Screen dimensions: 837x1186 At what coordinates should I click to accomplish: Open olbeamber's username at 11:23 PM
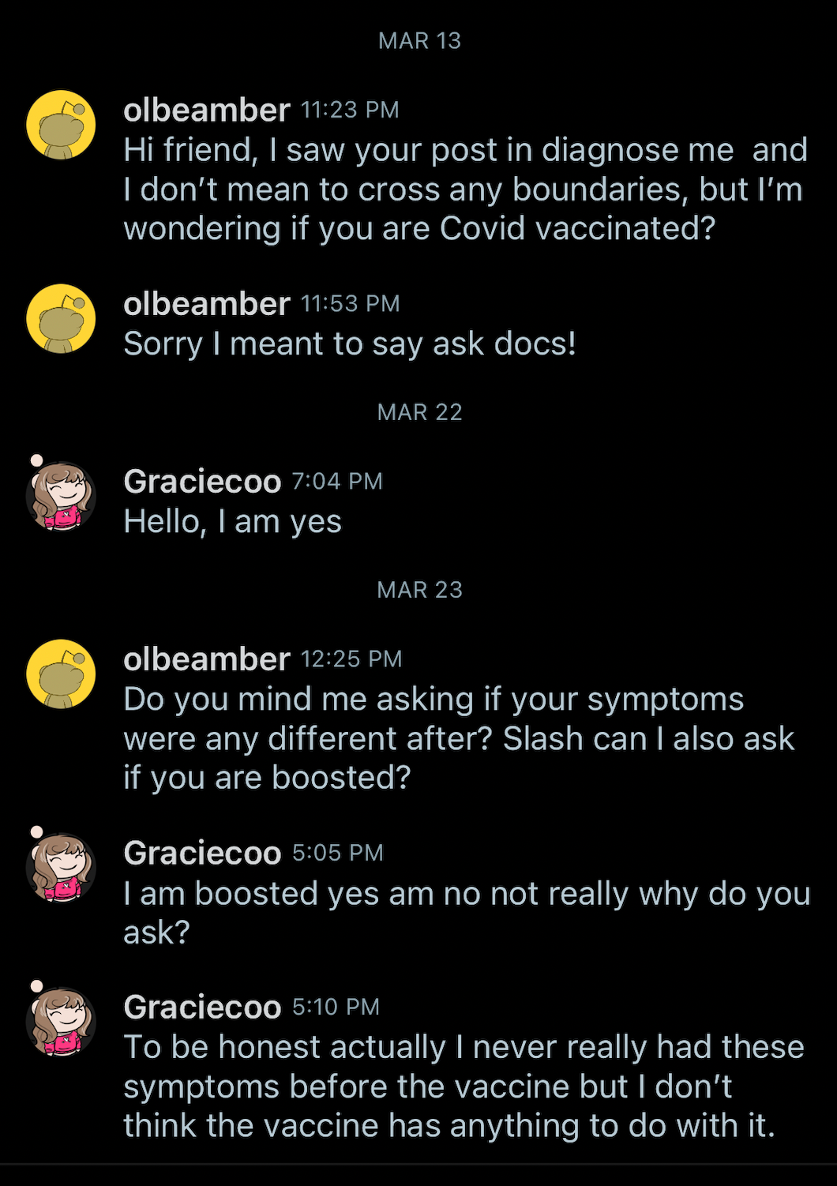click(x=207, y=110)
